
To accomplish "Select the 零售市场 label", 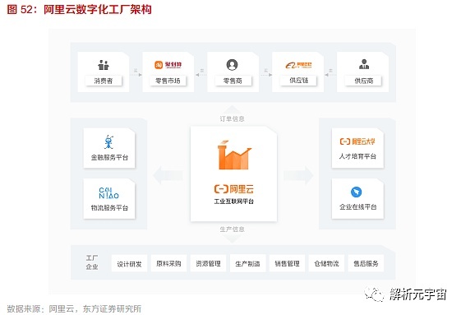I will pos(168,81).
